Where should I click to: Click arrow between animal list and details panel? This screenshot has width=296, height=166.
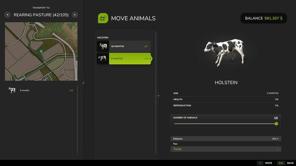[158, 96]
